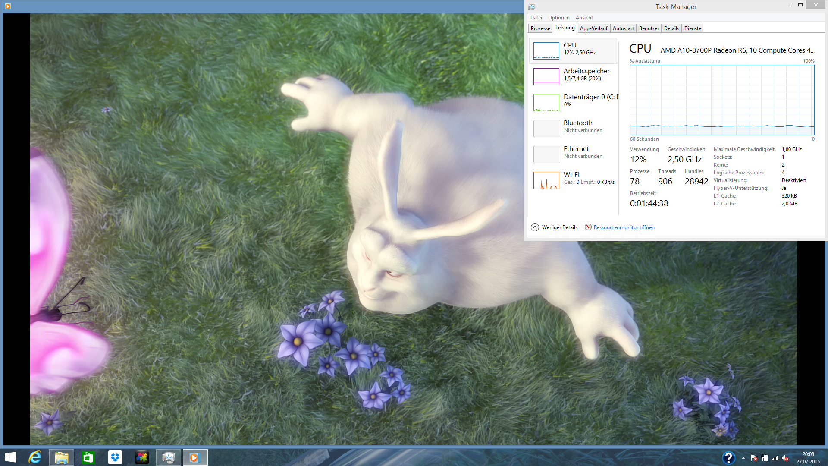
Task: Open the Windows Store taskbar icon
Action: click(x=88, y=457)
